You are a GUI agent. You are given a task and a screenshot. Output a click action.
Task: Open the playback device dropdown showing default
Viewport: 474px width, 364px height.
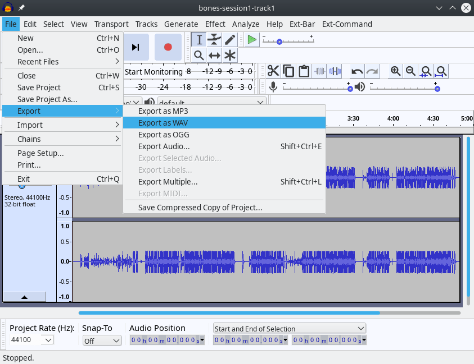click(211, 102)
